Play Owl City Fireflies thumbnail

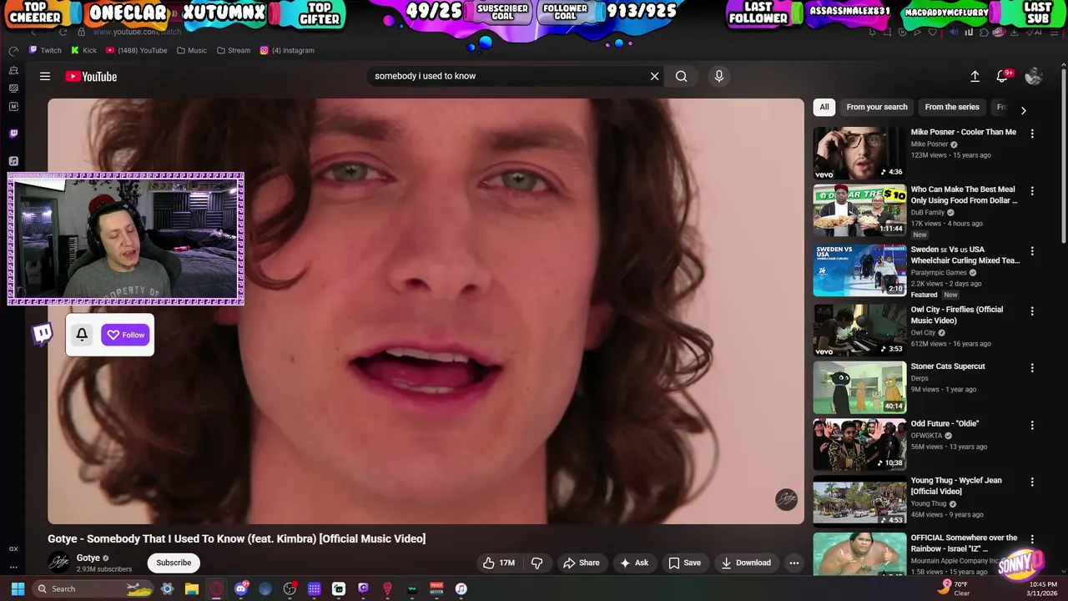859,331
